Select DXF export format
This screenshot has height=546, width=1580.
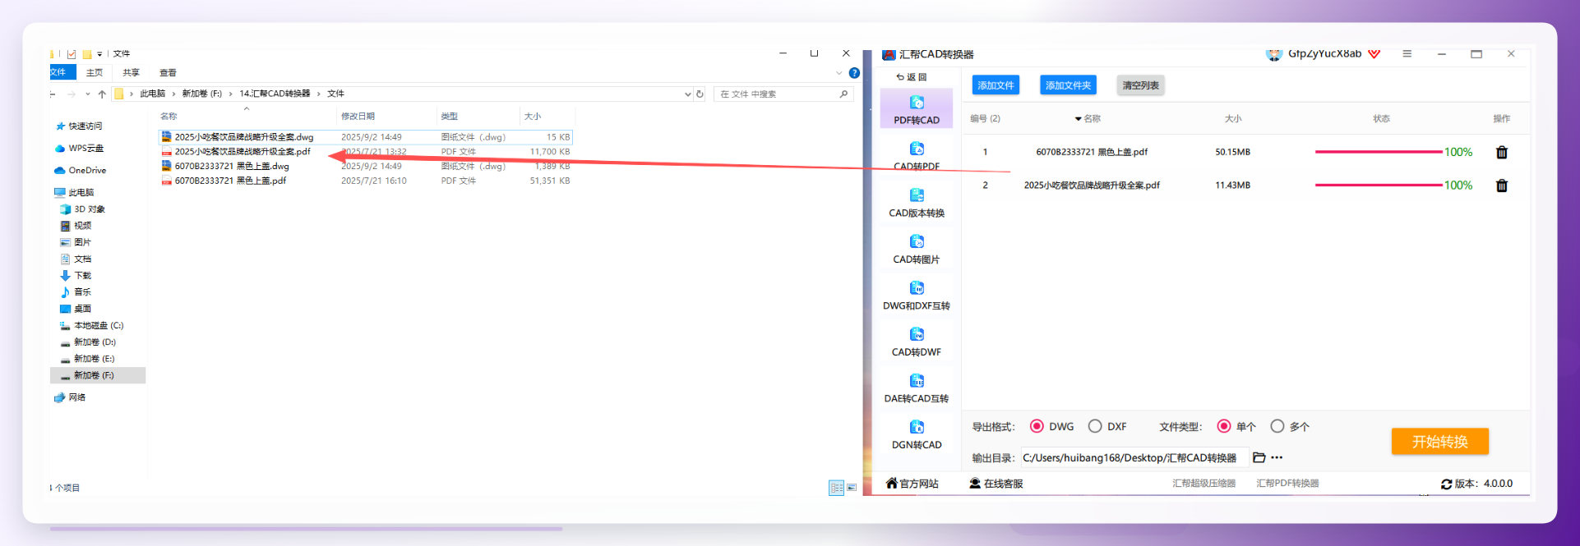[x=1095, y=426]
